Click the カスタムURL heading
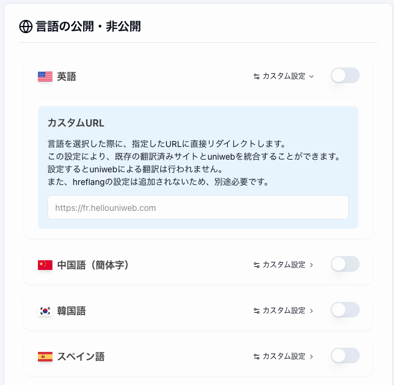 76,123
